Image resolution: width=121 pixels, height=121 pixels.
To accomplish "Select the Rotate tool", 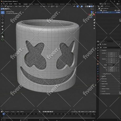I will (x=3, y=23).
